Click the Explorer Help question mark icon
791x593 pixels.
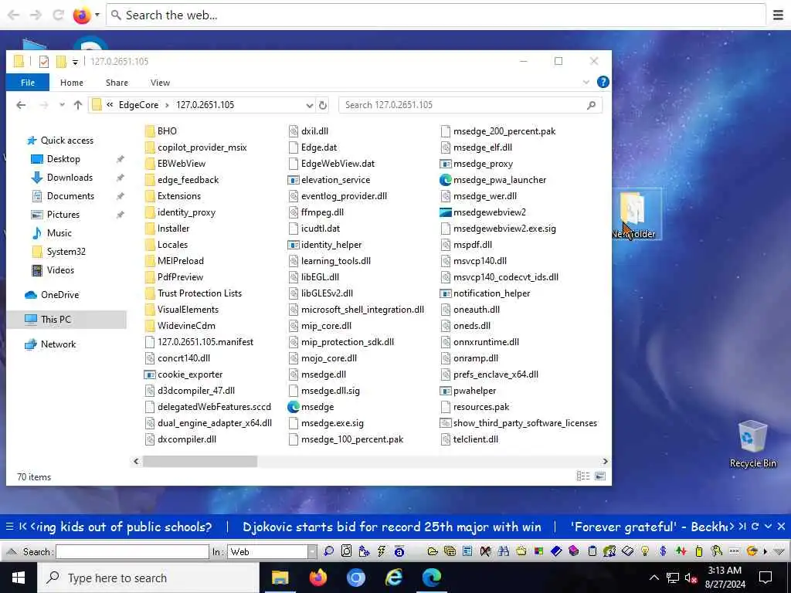point(603,82)
